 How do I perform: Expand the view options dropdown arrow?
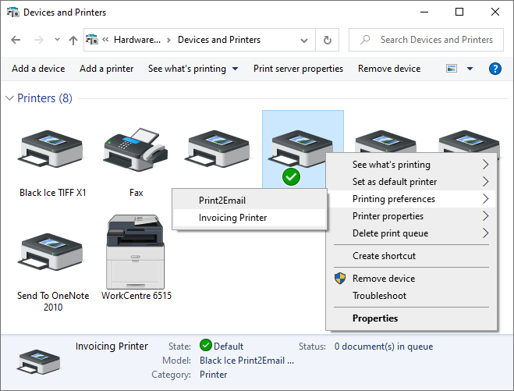click(x=470, y=69)
